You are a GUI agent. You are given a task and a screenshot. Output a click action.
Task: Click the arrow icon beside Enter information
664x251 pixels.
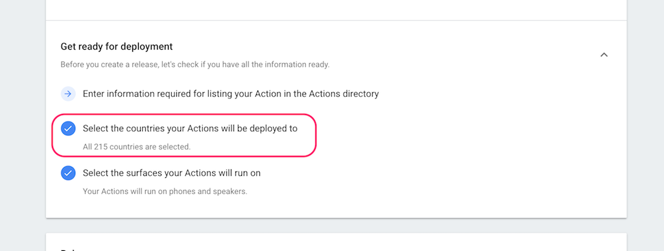(x=68, y=94)
